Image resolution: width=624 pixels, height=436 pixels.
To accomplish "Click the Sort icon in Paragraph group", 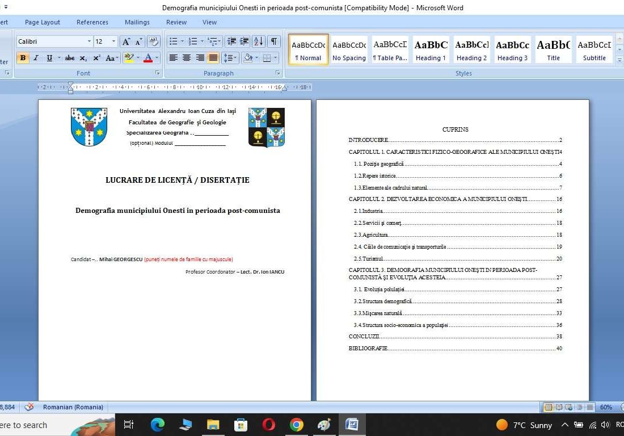I will 258,41.
